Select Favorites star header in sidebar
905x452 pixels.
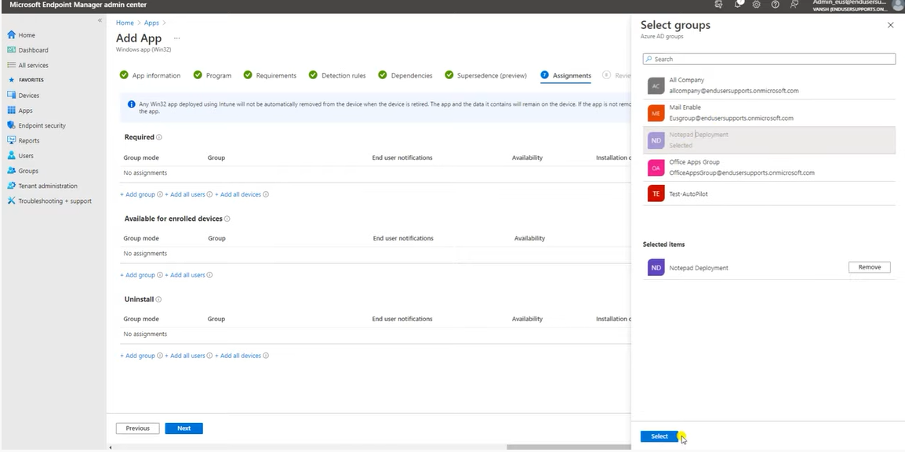(26, 80)
